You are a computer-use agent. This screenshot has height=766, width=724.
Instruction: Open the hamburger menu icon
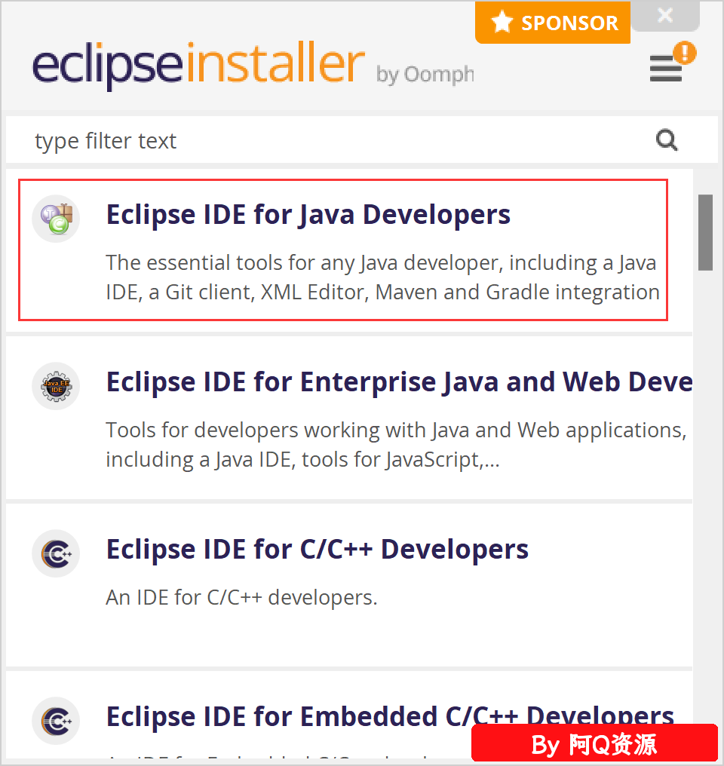point(665,69)
